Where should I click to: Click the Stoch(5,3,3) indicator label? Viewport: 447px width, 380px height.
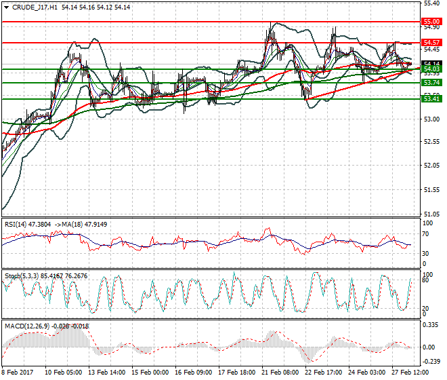(22, 276)
